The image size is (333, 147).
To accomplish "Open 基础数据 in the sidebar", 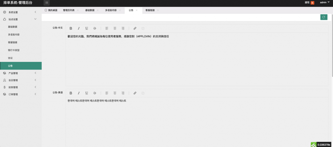I will tap(21, 27).
